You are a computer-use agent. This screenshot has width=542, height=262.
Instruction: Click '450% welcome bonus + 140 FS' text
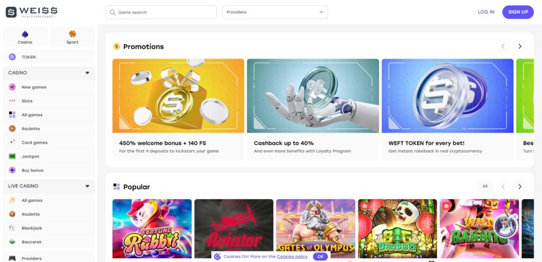point(162,143)
